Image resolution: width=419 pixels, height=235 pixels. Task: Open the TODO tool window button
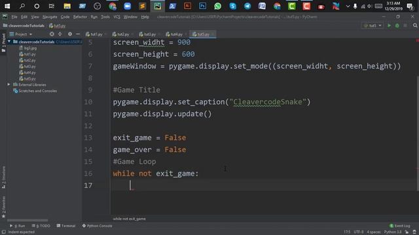[x=41, y=226]
